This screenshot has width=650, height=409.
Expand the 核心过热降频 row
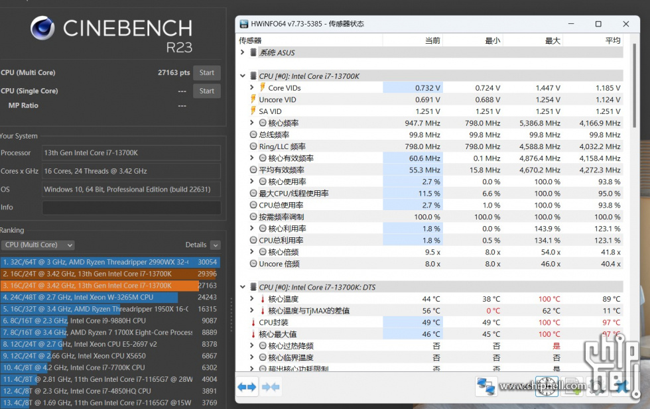[251, 345]
